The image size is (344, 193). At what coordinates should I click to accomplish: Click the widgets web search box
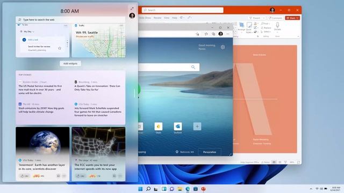click(70, 20)
